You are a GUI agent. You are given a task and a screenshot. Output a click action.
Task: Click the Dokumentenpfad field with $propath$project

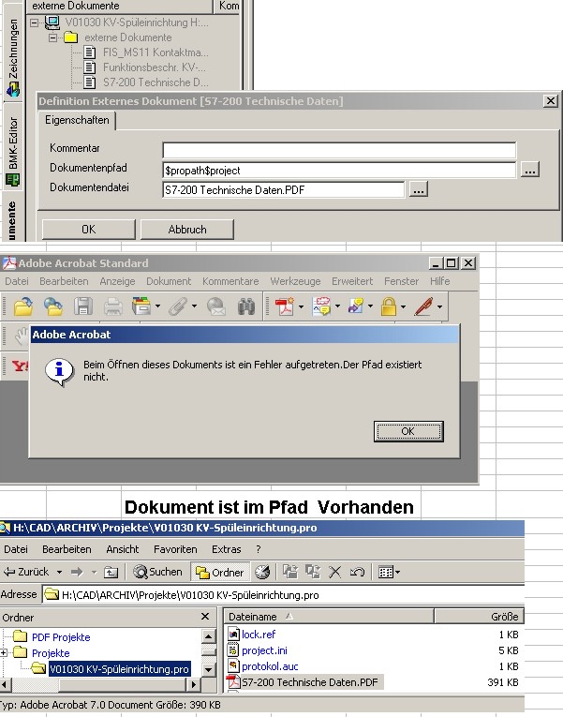339,170
